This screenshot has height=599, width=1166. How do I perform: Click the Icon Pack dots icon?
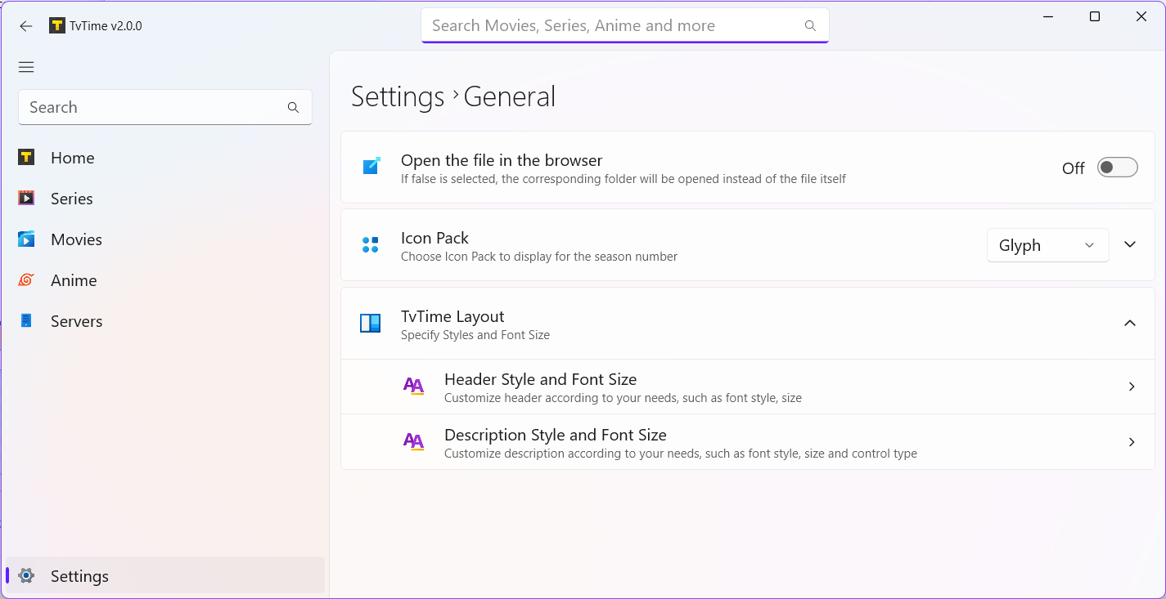[x=370, y=244]
